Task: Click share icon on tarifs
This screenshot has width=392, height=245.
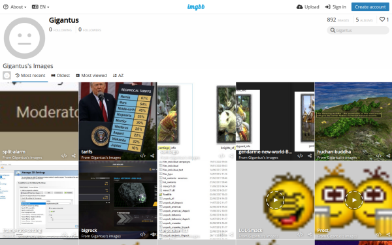Action: pos(152,155)
